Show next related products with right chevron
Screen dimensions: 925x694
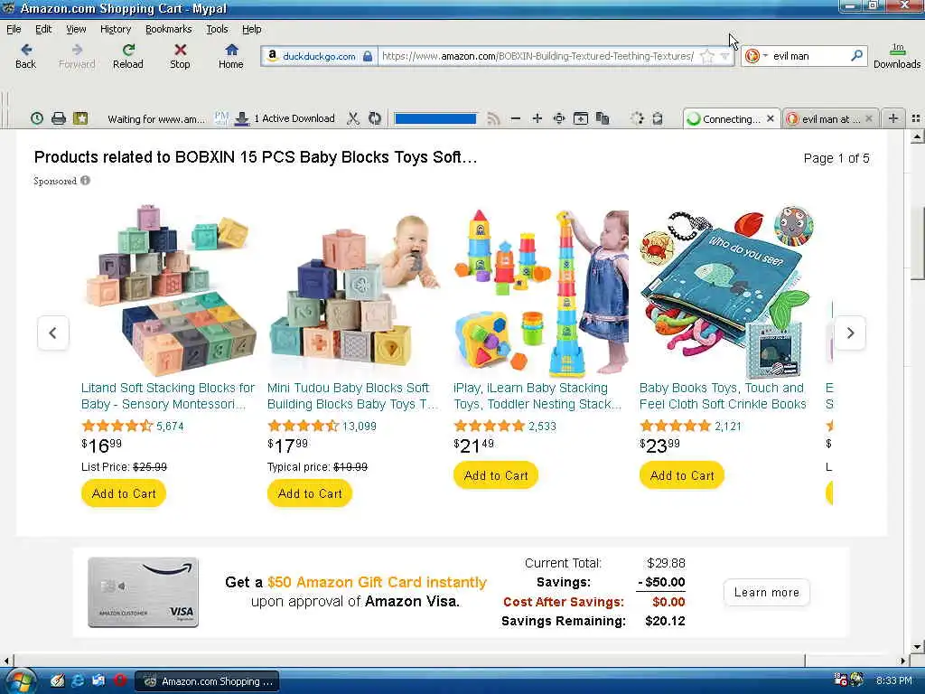tap(850, 333)
